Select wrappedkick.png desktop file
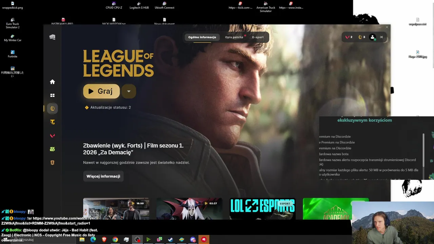This screenshot has width=434, height=244. [x=13, y=5]
